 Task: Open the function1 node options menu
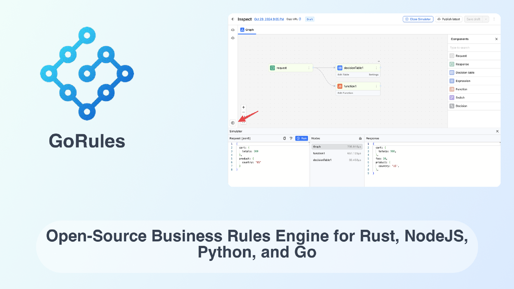tap(376, 86)
